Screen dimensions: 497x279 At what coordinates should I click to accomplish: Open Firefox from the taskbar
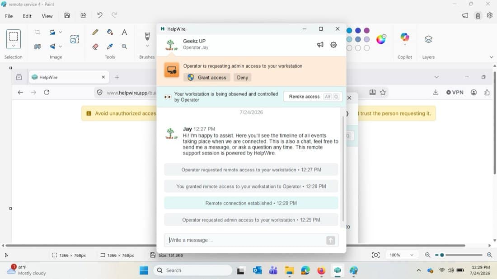click(321, 270)
